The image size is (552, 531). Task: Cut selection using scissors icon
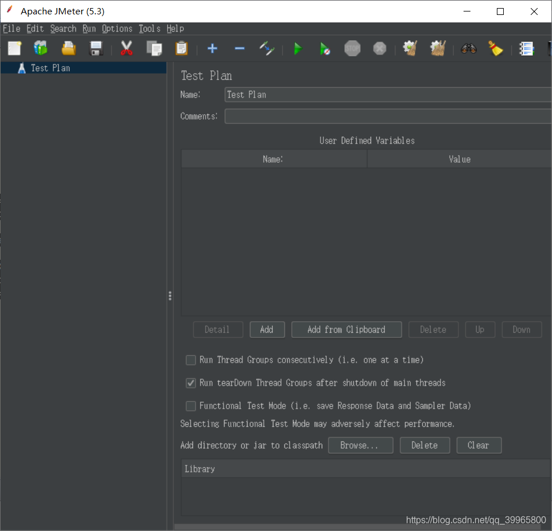126,48
